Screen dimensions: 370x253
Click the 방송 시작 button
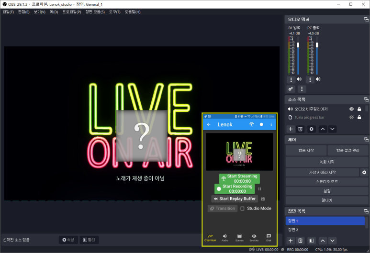pos(306,150)
